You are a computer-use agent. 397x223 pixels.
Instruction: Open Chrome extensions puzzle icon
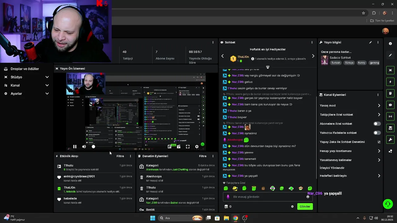(374, 13)
